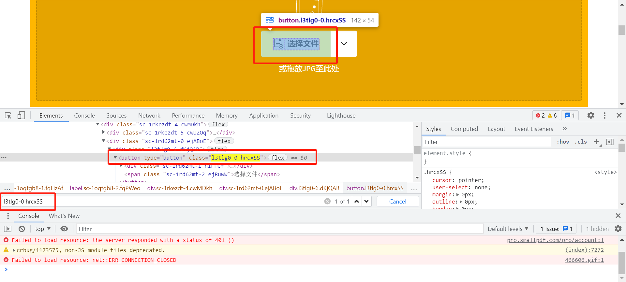Open the Security tab
This screenshot has height=282, width=626.
pyautogui.click(x=300, y=116)
